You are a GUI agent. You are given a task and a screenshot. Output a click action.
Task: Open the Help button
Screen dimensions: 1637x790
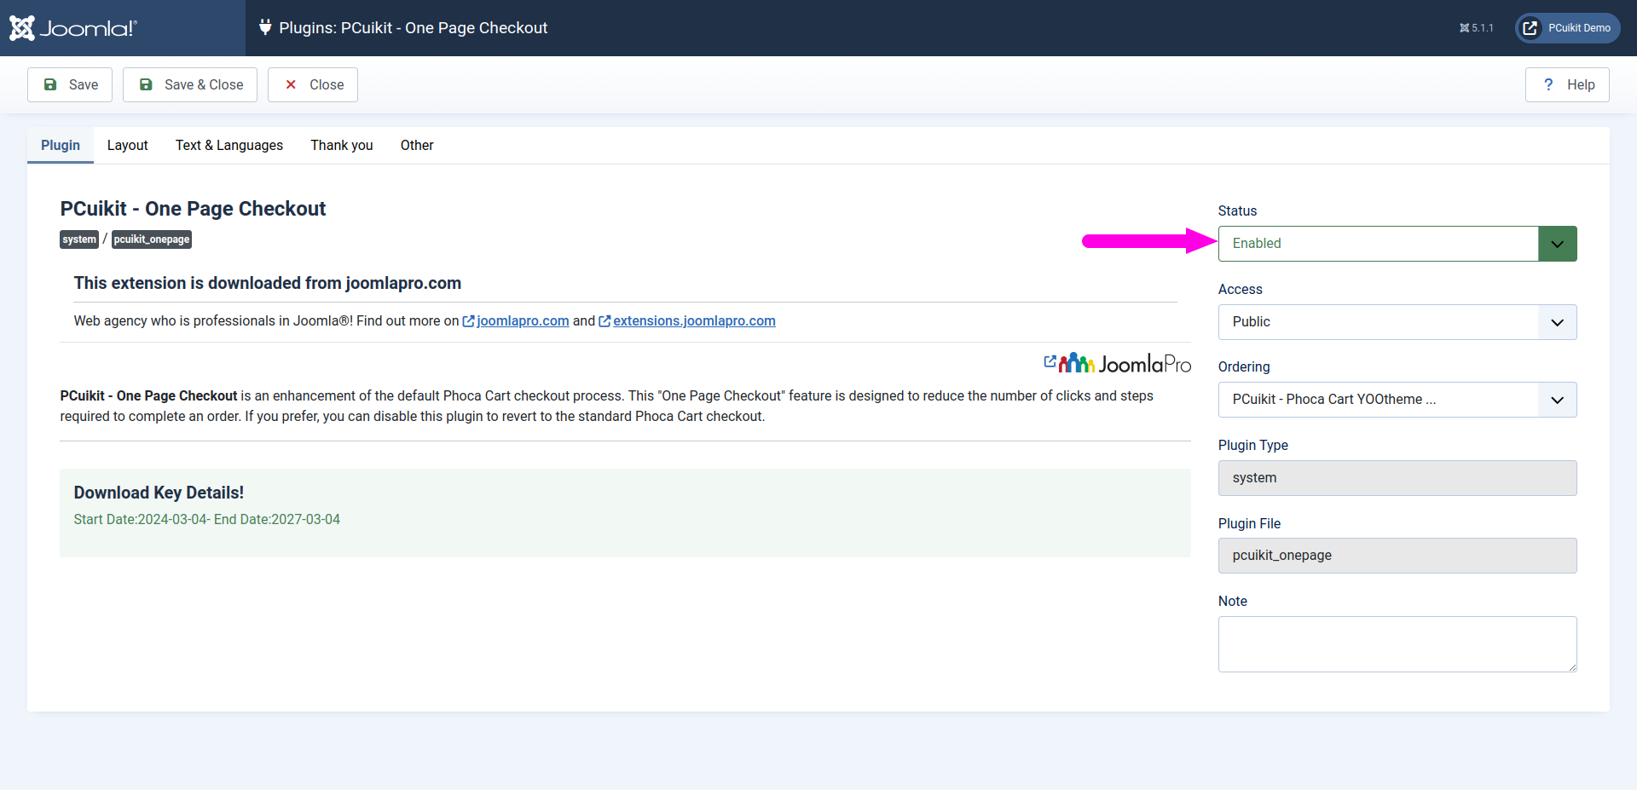point(1567,84)
